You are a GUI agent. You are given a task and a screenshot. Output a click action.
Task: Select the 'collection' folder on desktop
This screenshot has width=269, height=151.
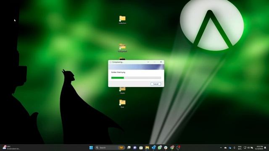122,20
